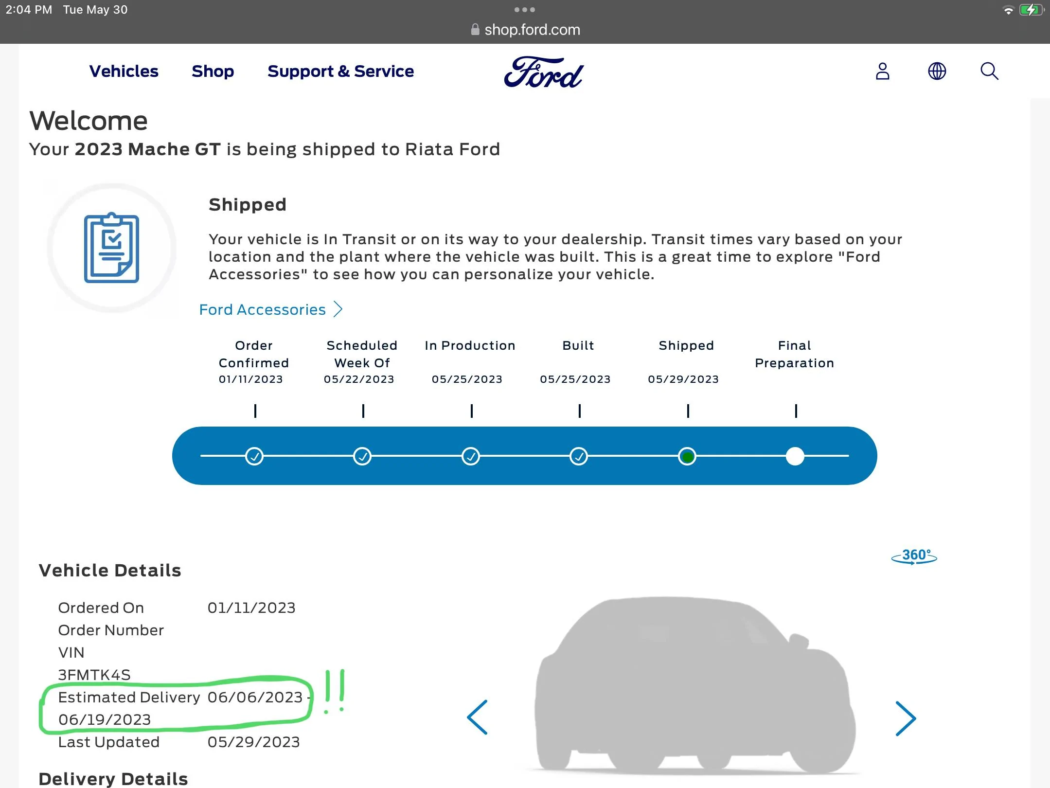This screenshot has width=1050, height=788.
Task: Go to Ford logo homepage
Action: point(543,72)
